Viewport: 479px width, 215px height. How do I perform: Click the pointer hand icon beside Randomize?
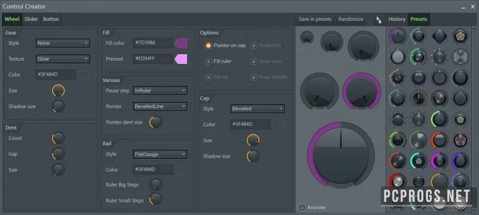coord(379,20)
